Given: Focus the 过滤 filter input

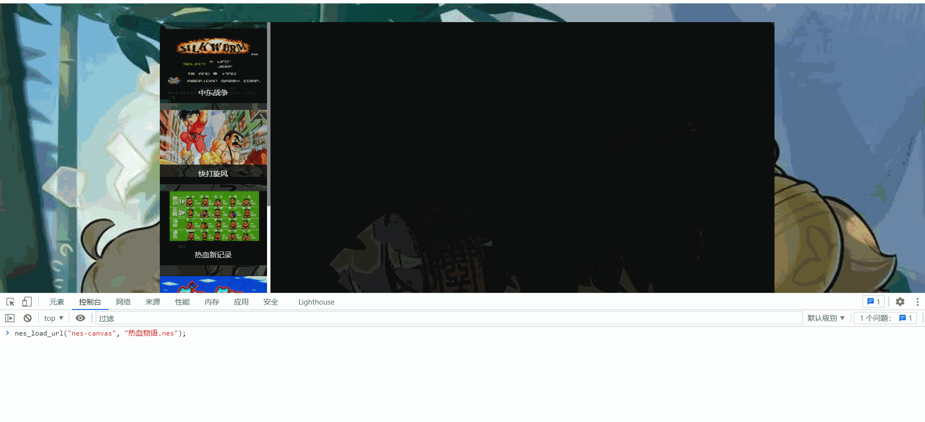Looking at the screenshot, I should 448,318.
